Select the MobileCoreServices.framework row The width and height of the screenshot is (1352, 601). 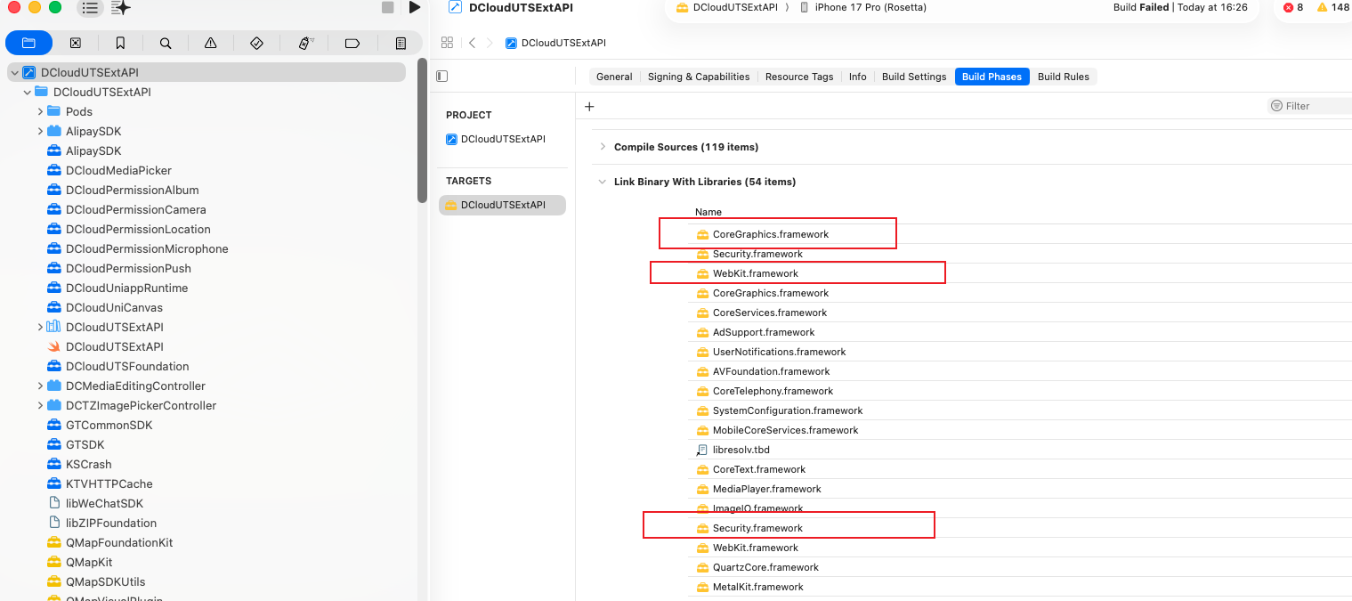click(x=1020, y=430)
